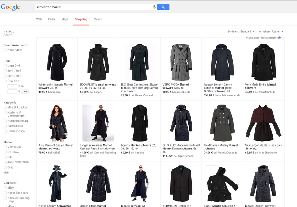Image resolution: width=297 pixels, height=207 pixels.
Task: Click Ändern to change location
Action: (x=8, y=35)
